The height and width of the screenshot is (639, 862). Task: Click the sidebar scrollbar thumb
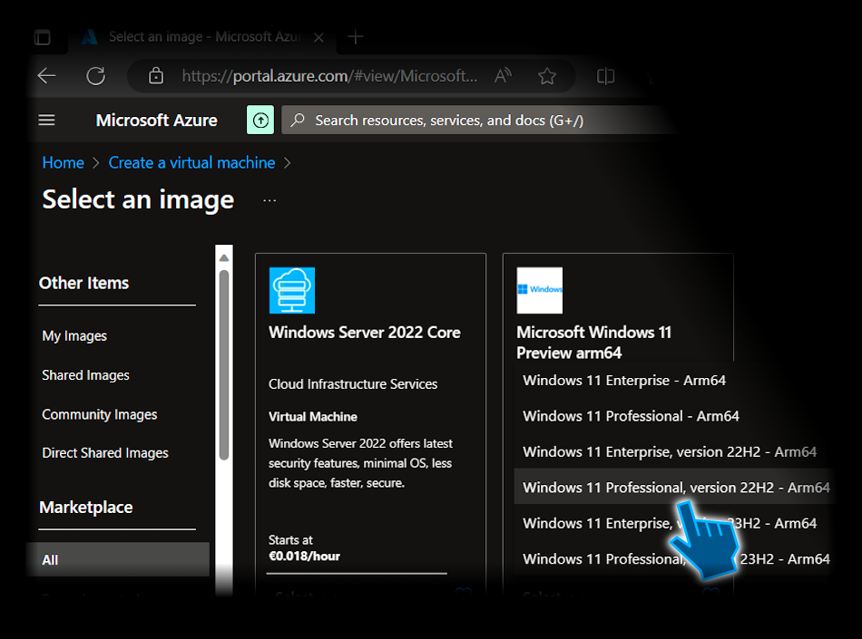point(224,365)
